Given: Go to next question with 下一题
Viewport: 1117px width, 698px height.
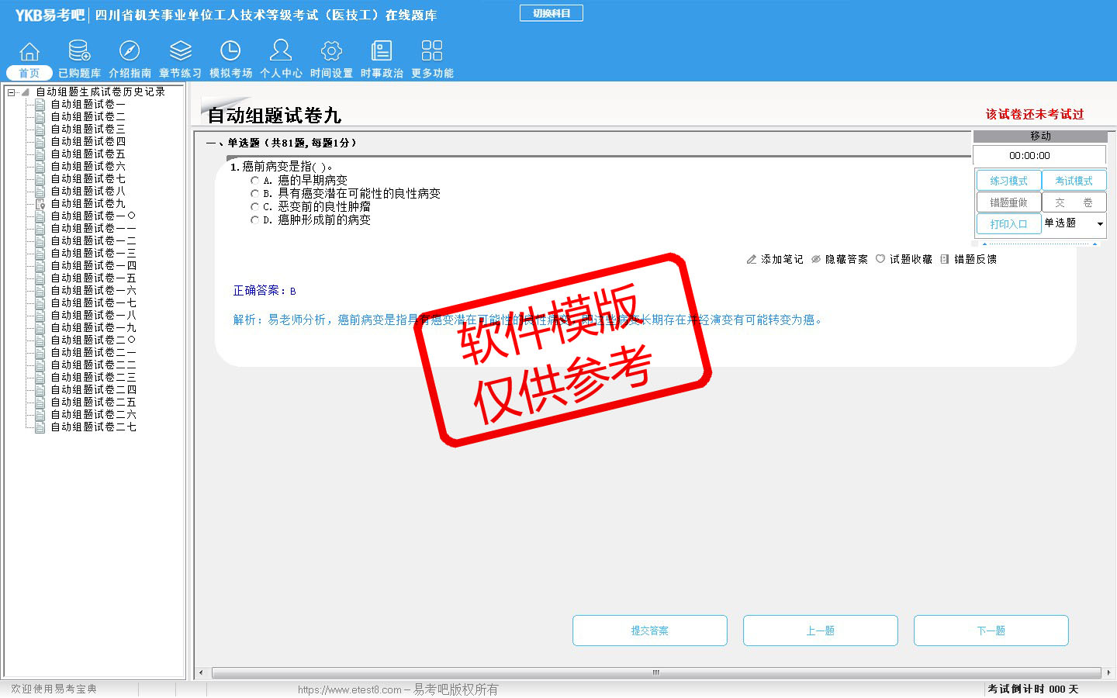Looking at the screenshot, I should click(991, 631).
